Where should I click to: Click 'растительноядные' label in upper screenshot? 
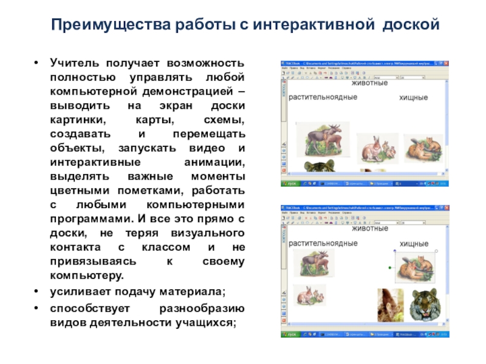(323, 97)
